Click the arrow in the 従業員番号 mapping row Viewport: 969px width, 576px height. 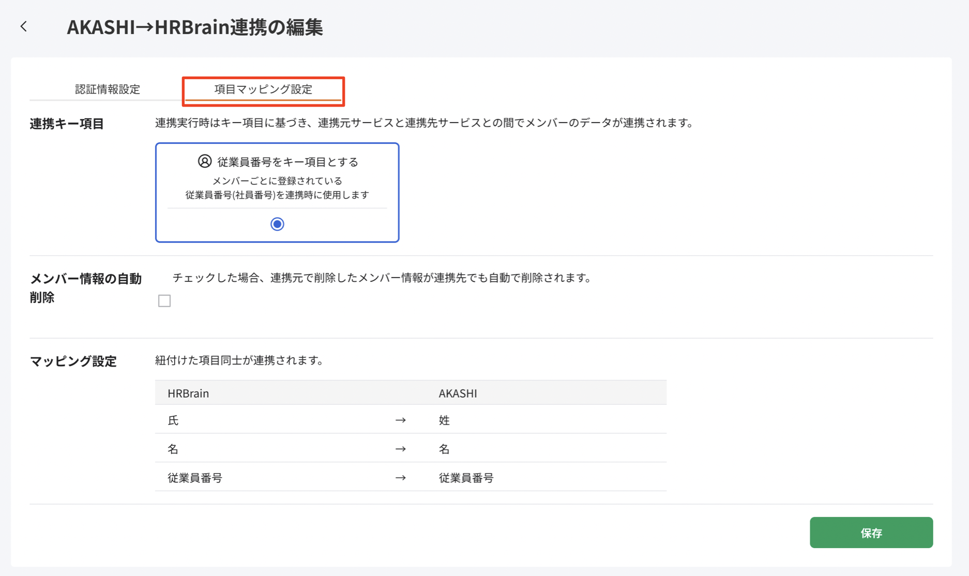pos(400,478)
